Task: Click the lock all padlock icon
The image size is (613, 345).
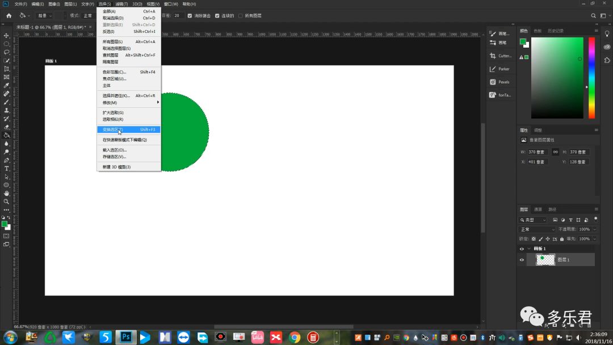Action: point(562,239)
